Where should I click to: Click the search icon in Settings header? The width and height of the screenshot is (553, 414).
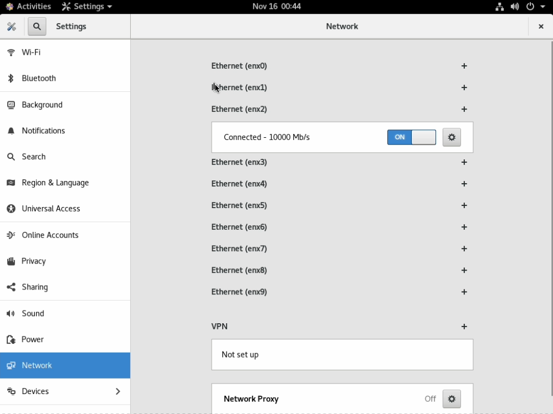click(37, 27)
